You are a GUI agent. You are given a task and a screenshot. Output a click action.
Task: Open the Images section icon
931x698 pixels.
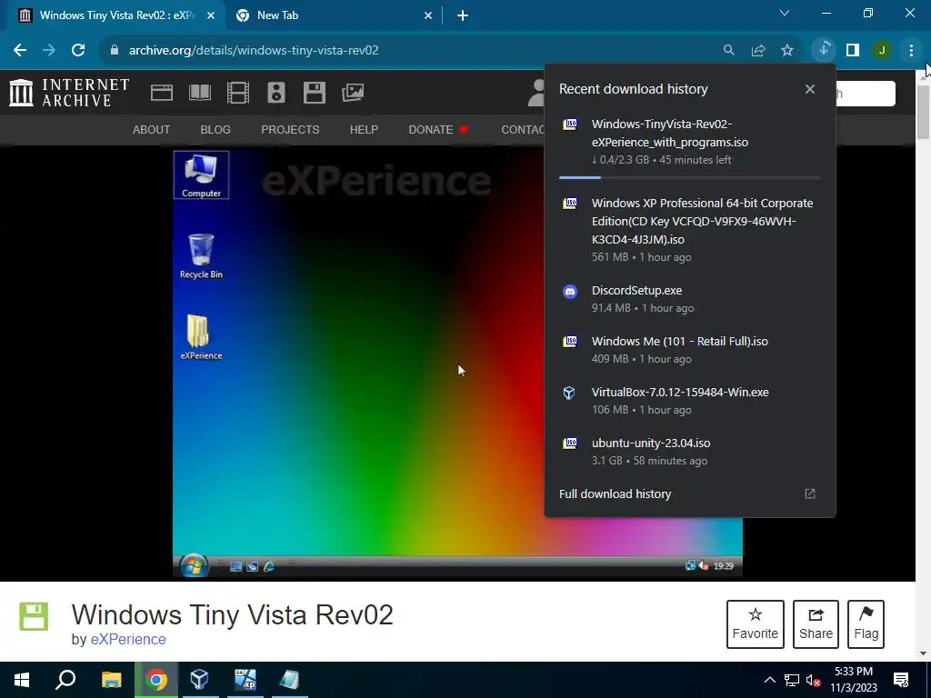click(x=353, y=93)
